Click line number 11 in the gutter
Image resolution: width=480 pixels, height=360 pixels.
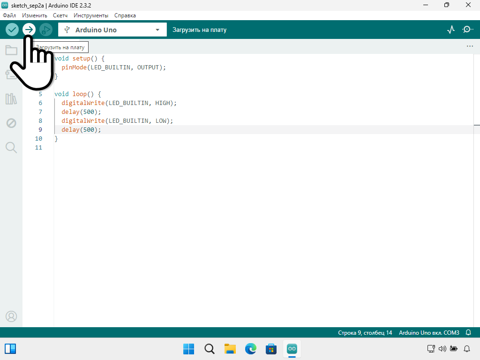pos(38,147)
